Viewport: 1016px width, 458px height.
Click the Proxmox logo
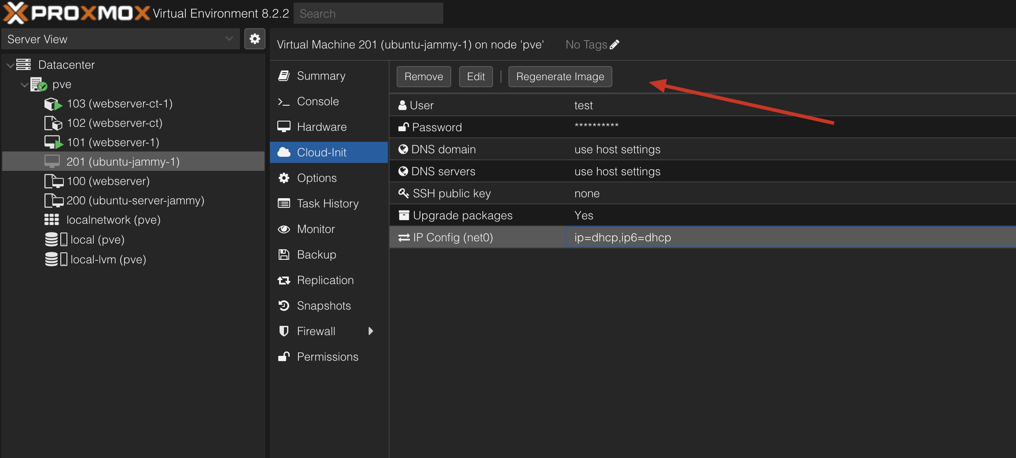pos(77,13)
